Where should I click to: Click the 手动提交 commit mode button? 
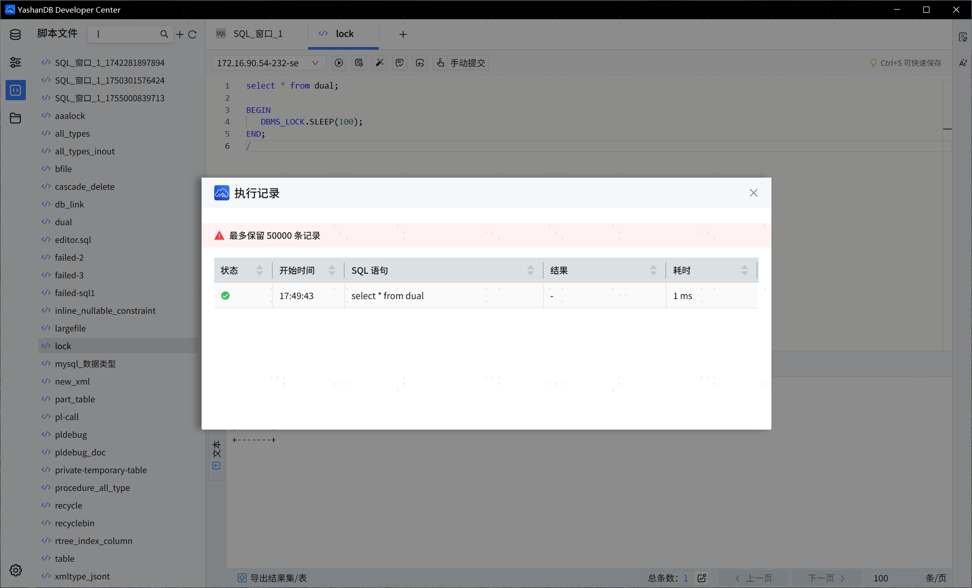click(x=461, y=63)
